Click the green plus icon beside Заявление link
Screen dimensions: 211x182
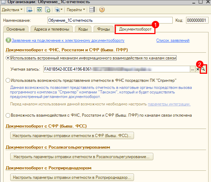(x=8, y=41)
